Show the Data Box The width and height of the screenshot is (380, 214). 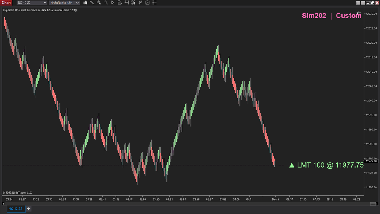119,3
